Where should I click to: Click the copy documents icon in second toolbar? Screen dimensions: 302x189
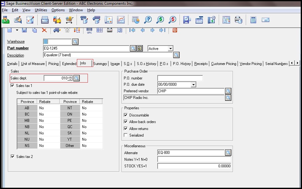(35, 30)
